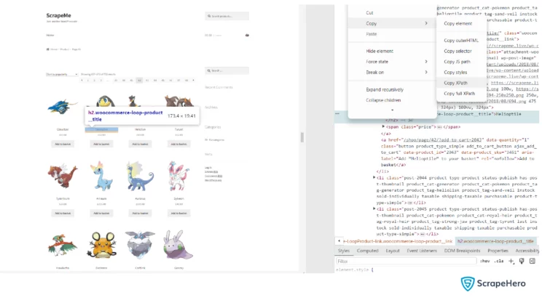Click the sidebar Search field
The height and width of the screenshot is (300, 542).
click(227, 70)
